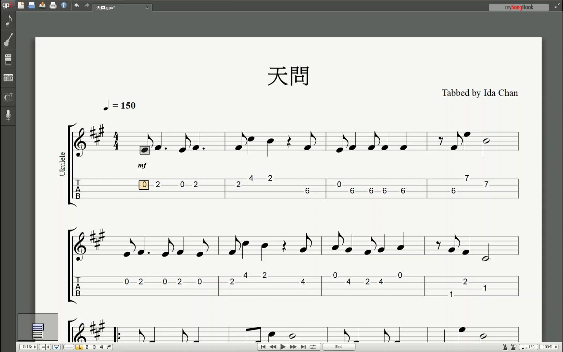Screen dimensions: 563x352
Task: Open the instrument guitar panel
Action: point(8,40)
